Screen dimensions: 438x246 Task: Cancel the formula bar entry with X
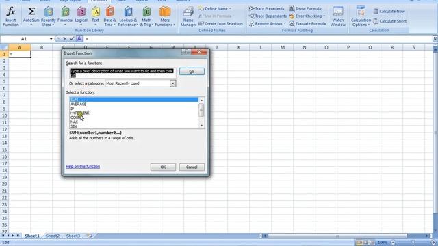[65, 39]
